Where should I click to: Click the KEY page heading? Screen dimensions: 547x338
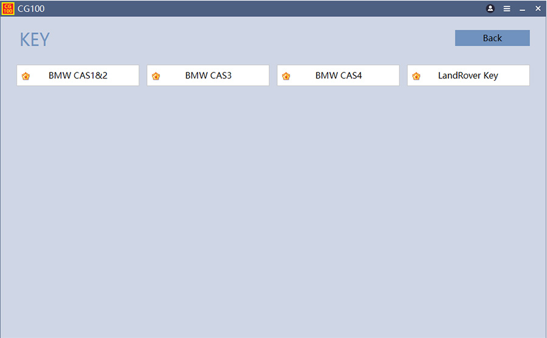35,40
